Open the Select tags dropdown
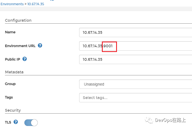192x129 pixels. [x=136, y=98]
